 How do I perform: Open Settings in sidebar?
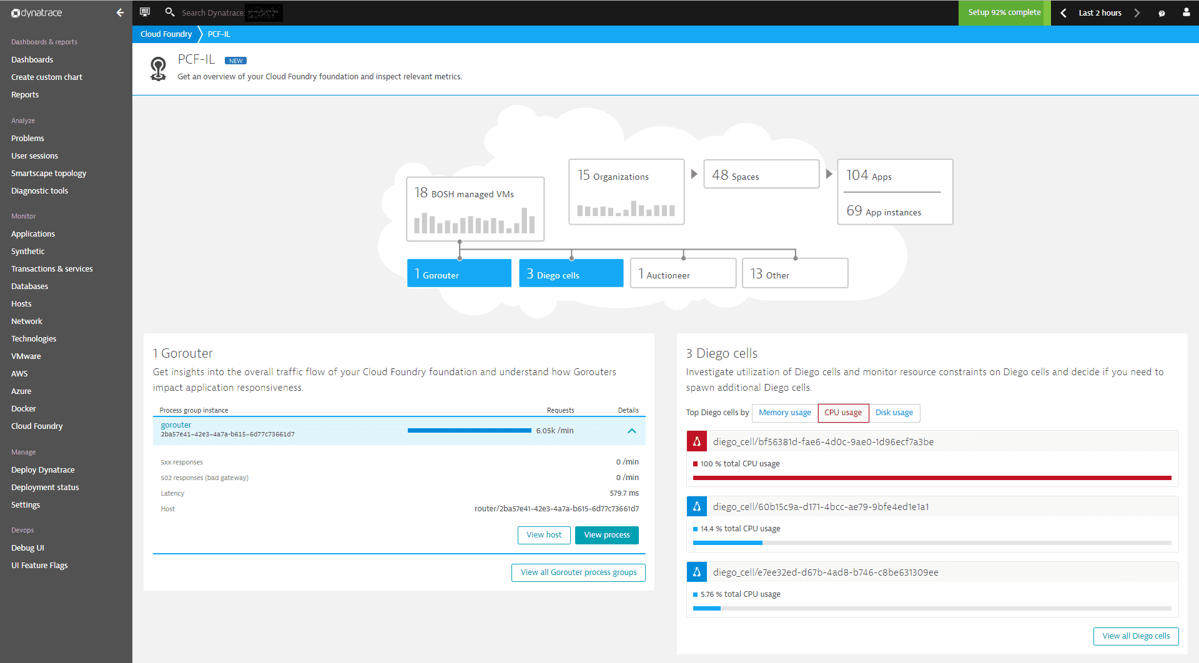click(x=26, y=504)
